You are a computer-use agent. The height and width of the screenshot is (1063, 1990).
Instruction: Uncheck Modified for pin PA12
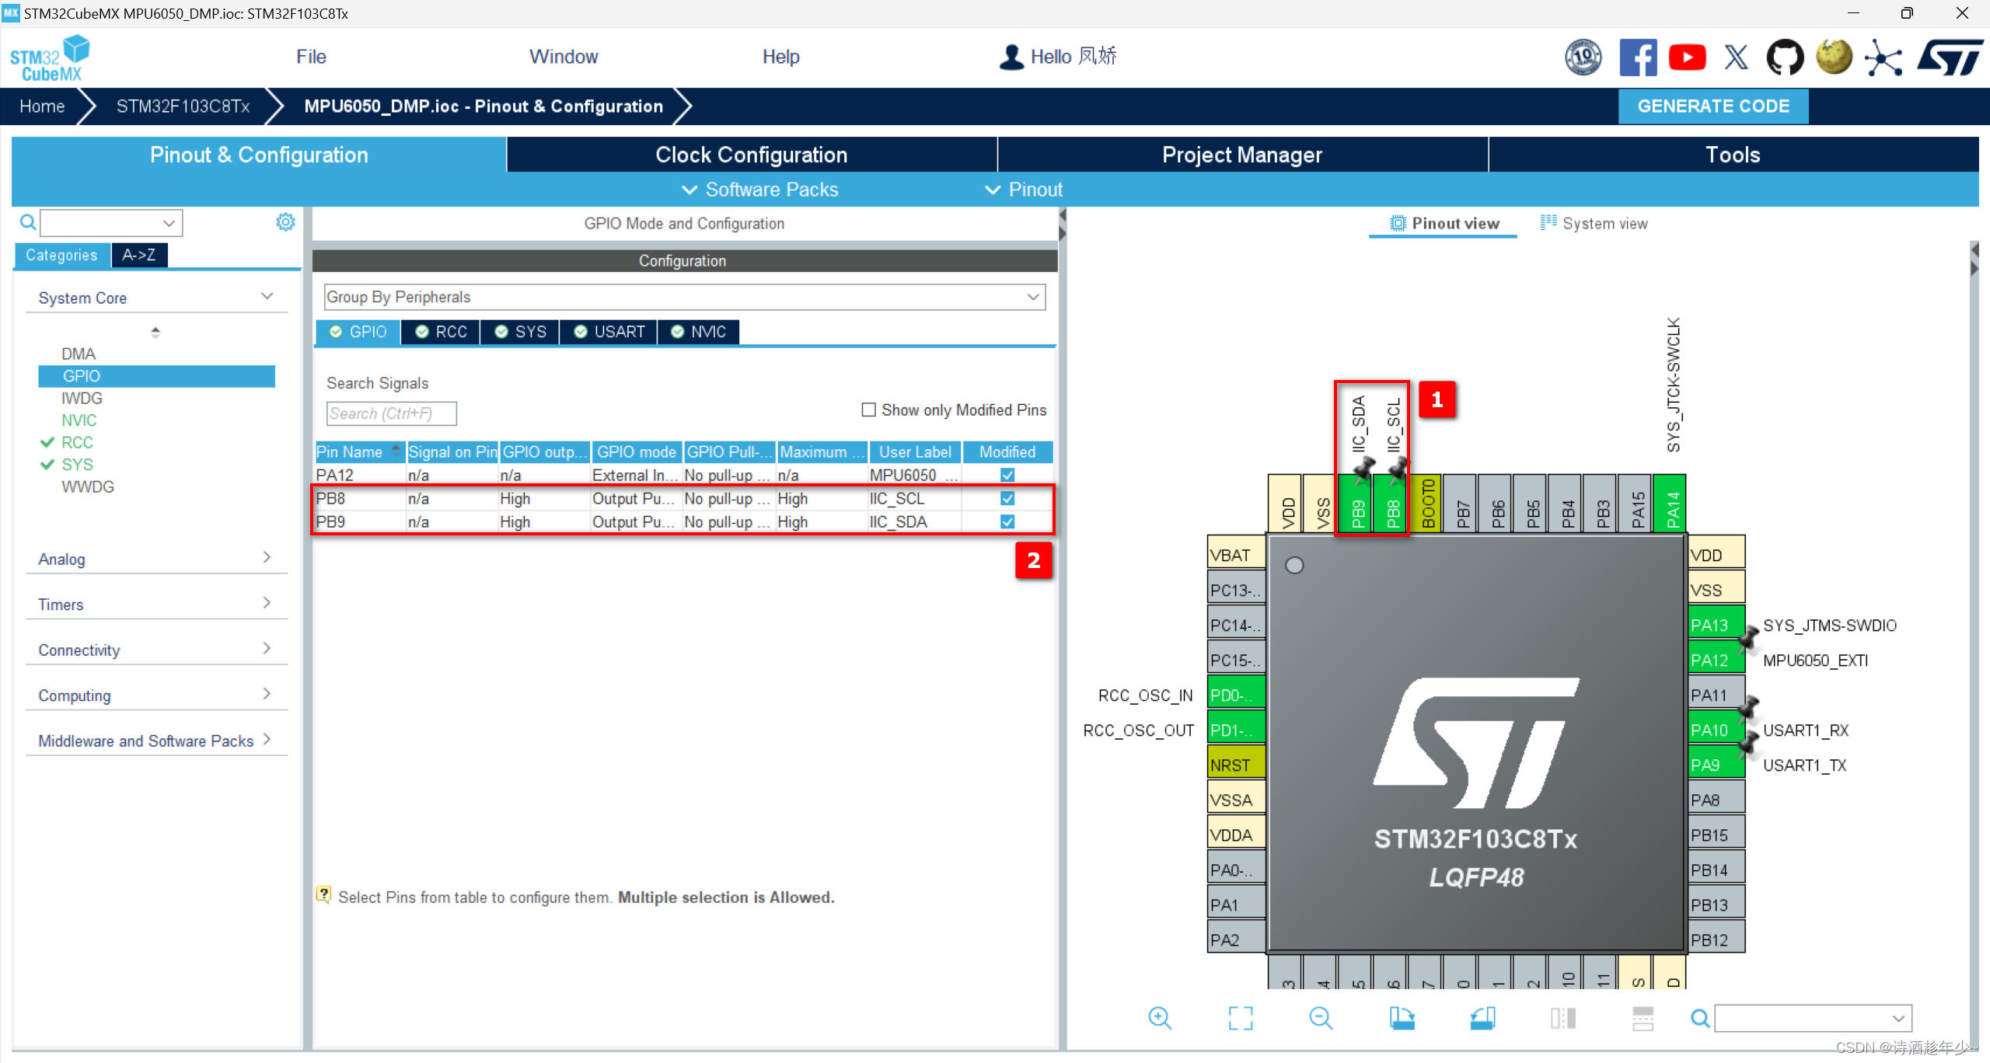(1007, 475)
